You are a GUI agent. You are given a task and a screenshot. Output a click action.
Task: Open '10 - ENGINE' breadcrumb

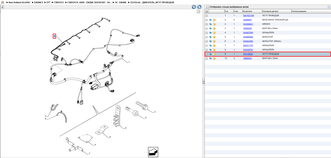point(120,2)
